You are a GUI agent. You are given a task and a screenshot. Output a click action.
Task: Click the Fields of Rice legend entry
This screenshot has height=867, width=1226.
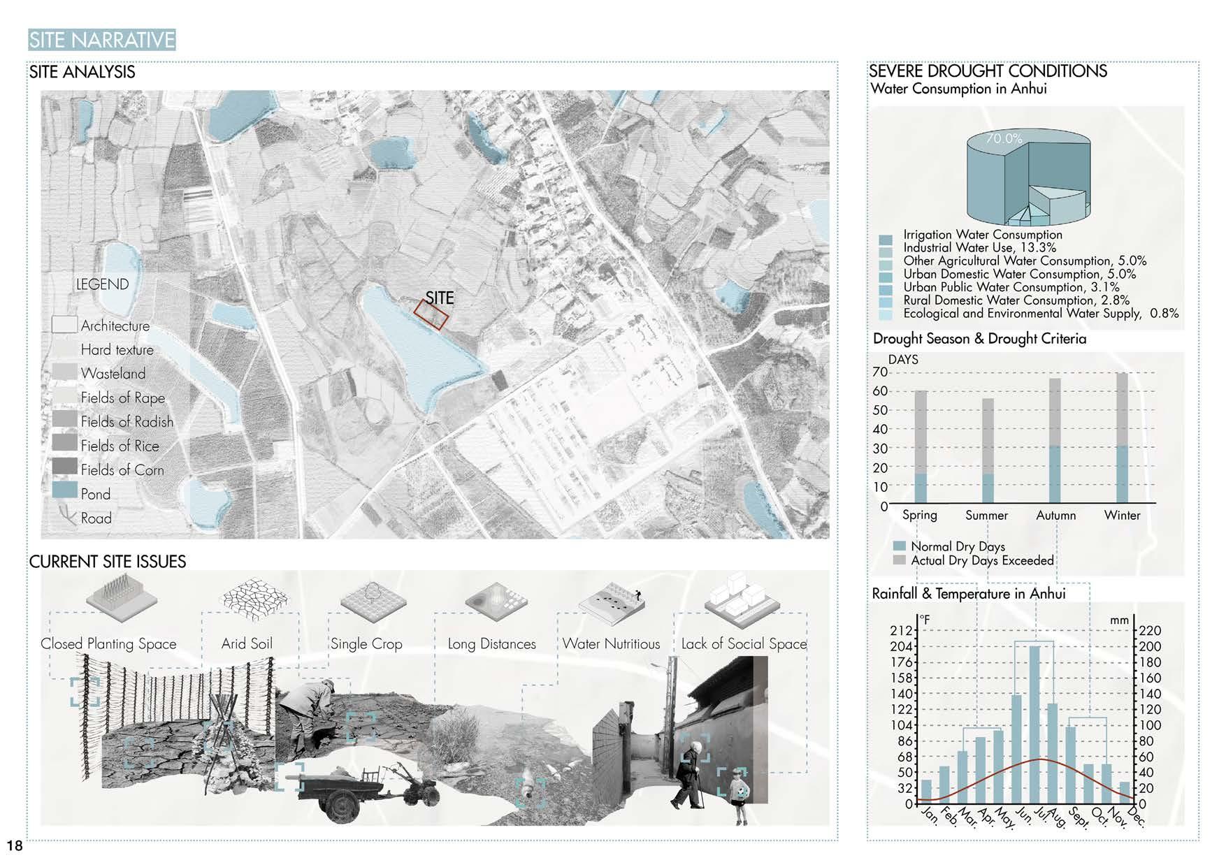(x=106, y=445)
